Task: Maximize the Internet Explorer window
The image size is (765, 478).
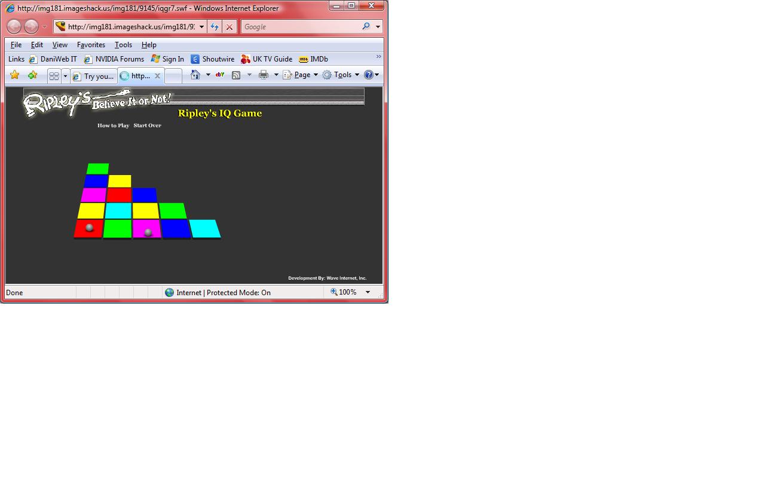Action: [351, 6]
